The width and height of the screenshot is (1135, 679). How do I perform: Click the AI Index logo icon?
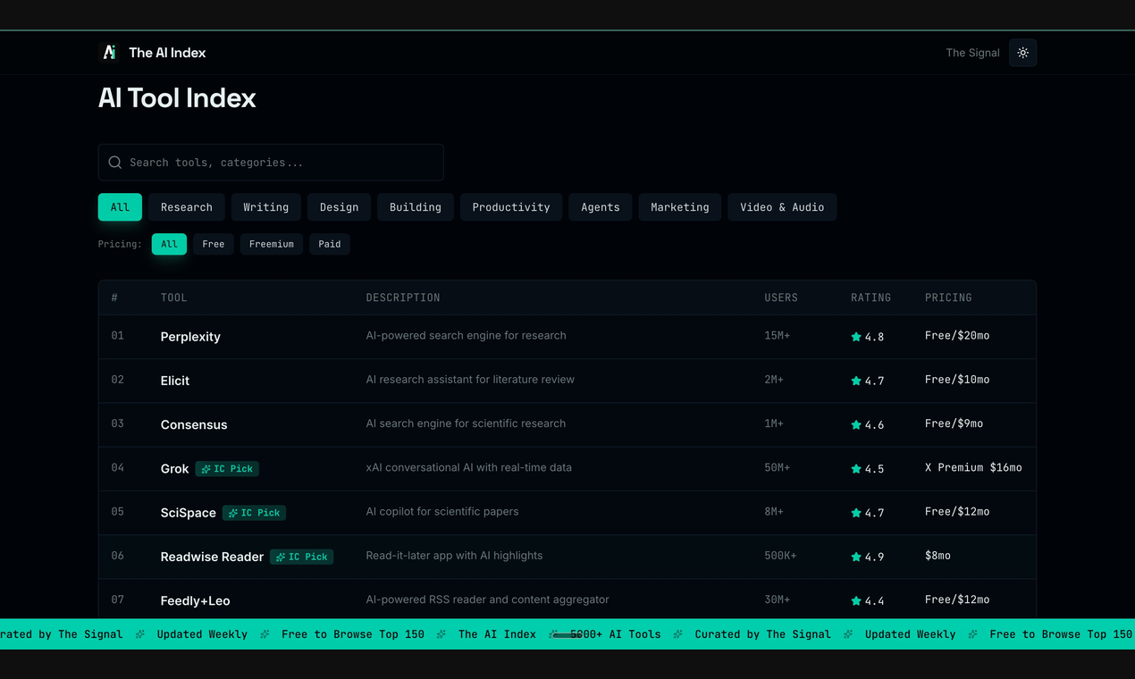click(x=109, y=52)
